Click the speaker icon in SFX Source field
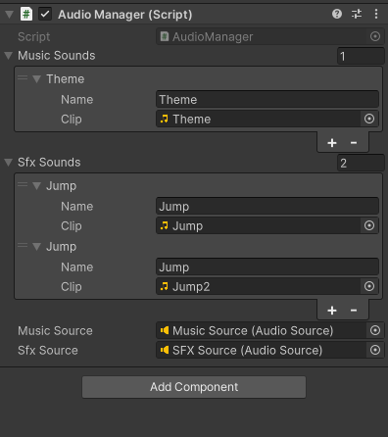 [165, 350]
